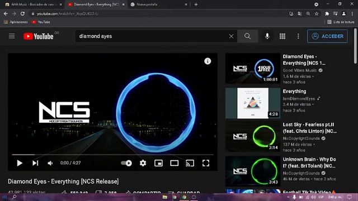Seek on the video progress bar
The image size is (358, 201).
coord(113,155)
